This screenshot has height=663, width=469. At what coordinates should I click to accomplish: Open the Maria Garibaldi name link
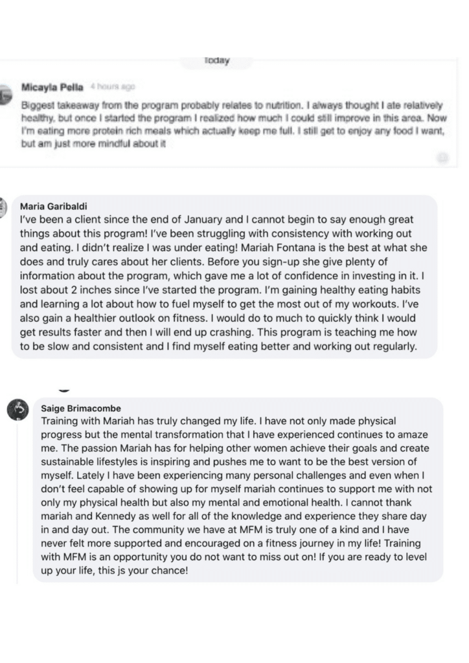tap(54, 207)
